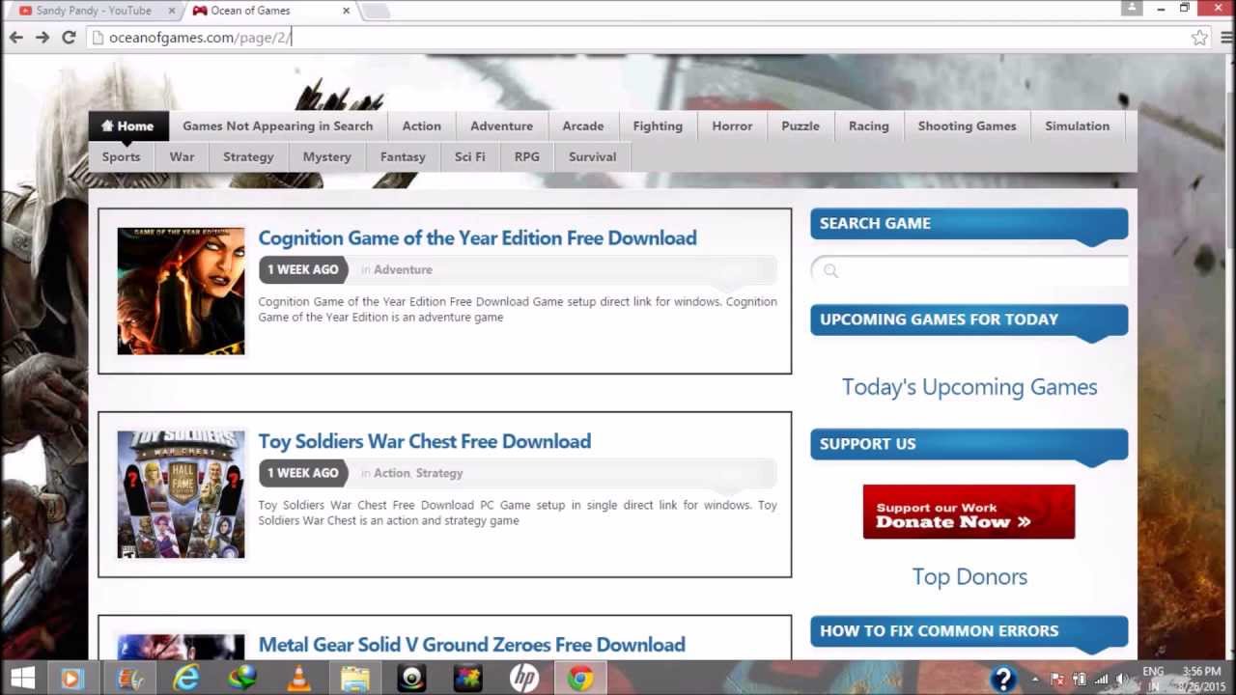
Task: Open the help question mark tray icon
Action: click(1003, 679)
